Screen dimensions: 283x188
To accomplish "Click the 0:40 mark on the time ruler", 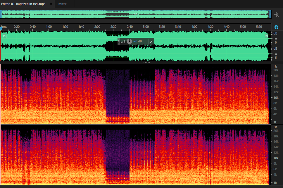I will (33, 27).
